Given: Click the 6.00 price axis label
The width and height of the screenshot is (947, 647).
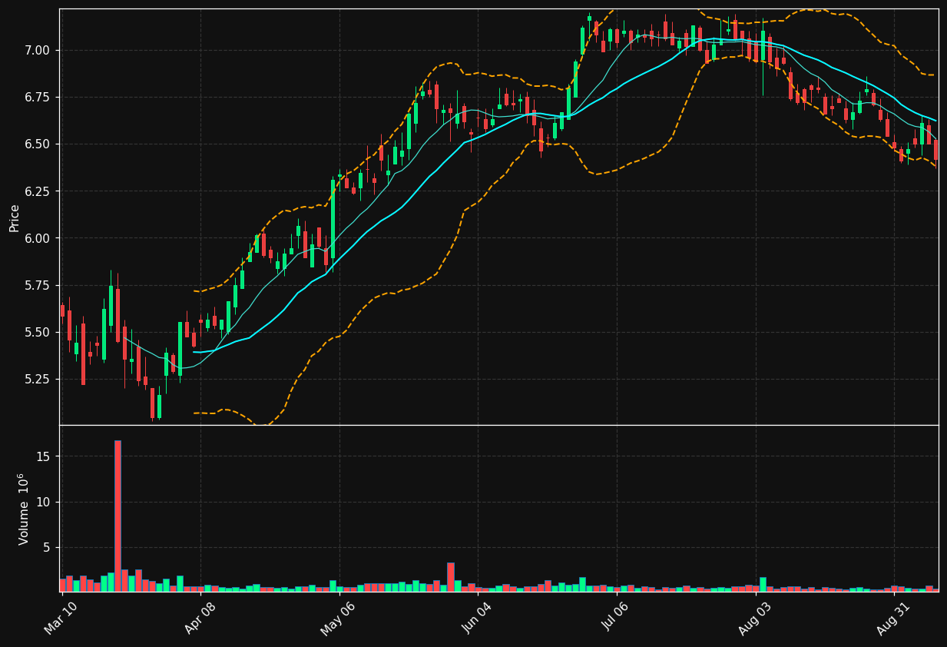Looking at the screenshot, I should point(36,238).
